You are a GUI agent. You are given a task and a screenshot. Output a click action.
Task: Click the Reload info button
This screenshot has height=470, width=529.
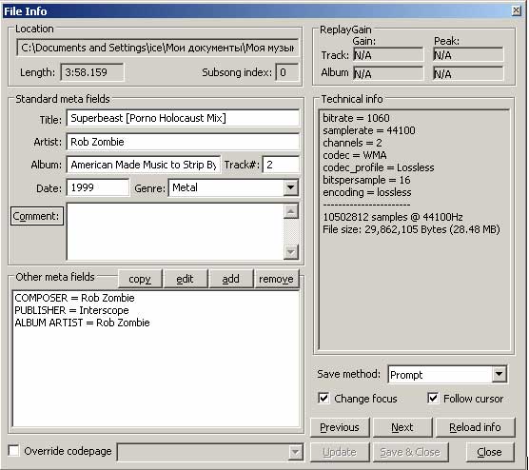click(475, 427)
